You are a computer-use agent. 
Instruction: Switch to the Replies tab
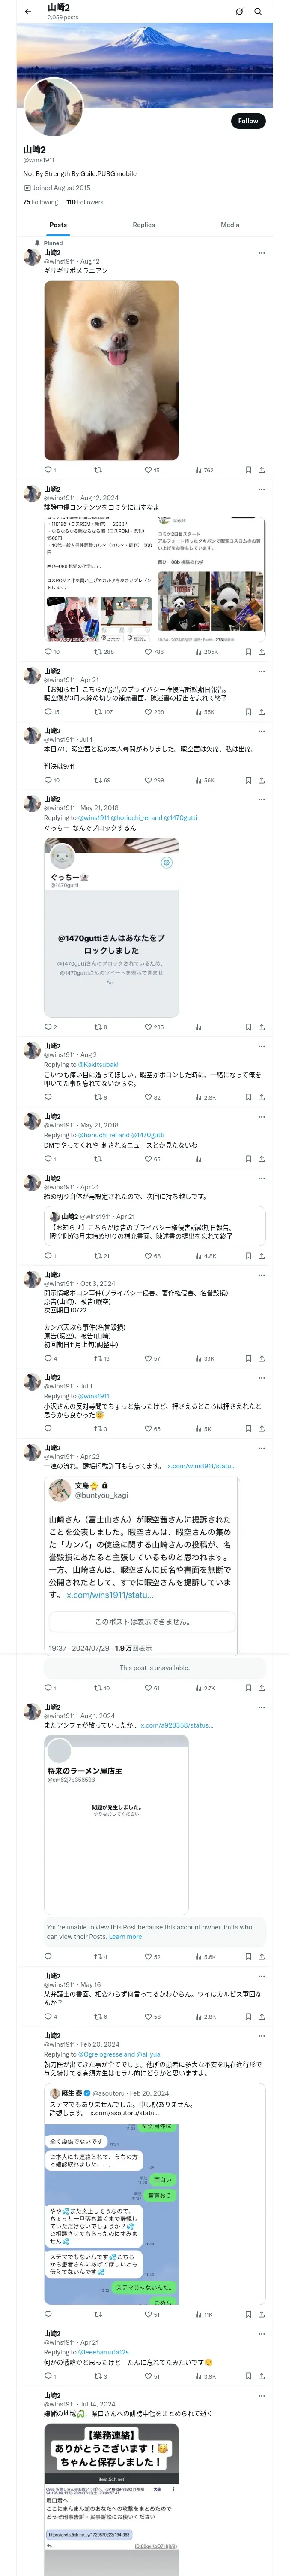point(143,225)
